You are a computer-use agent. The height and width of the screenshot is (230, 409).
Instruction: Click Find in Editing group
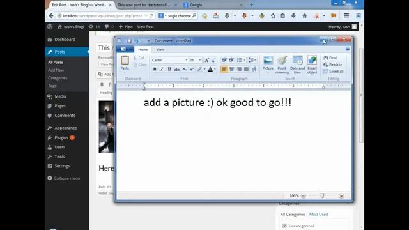click(x=330, y=57)
